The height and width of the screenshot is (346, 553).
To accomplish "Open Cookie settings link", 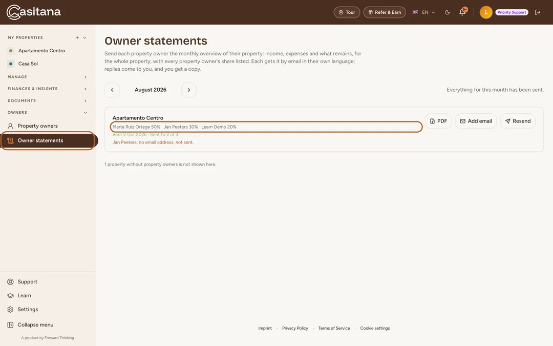I will click(x=375, y=328).
